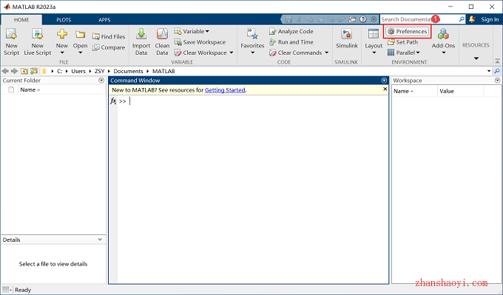
Task: Close the Getting Started banner
Action: pos(385,89)
